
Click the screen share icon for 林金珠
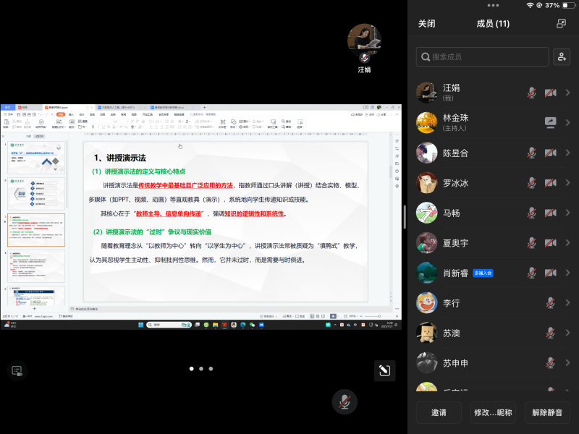(x=550, y=123)
